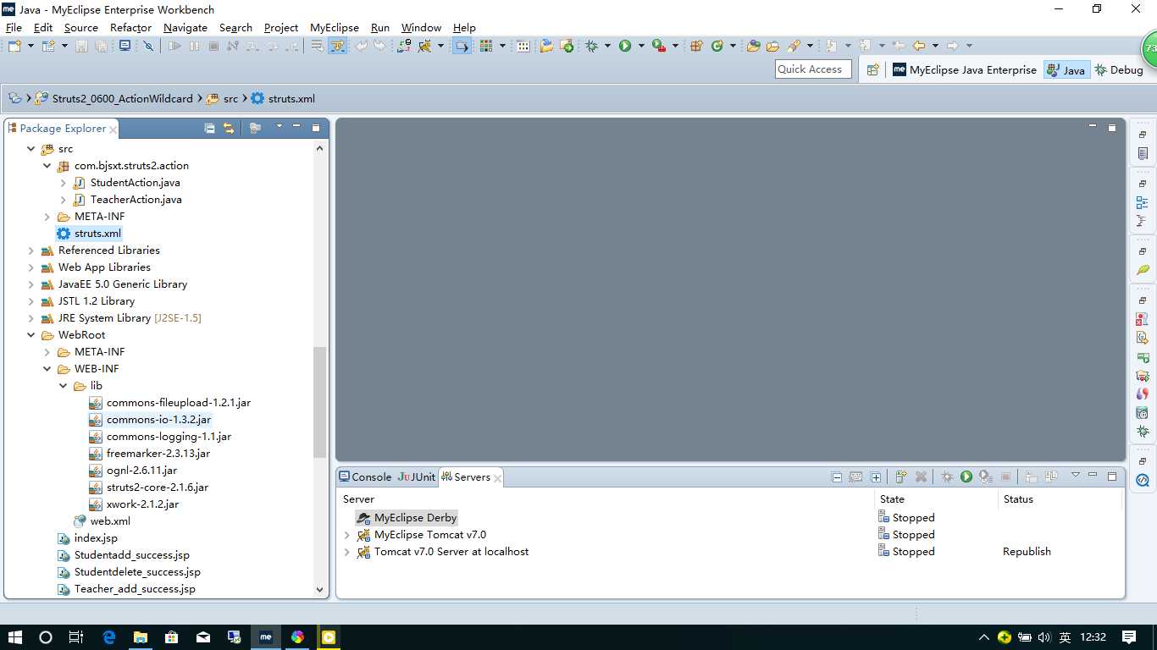Open dropdown arrow next to Run button
This screenshot has height=650, width=1157.
coord(641,46)
